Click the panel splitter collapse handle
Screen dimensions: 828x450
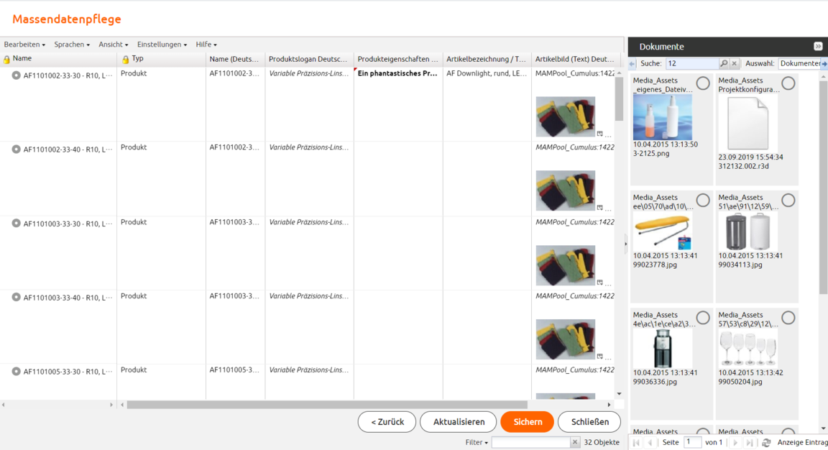(626, 244)
